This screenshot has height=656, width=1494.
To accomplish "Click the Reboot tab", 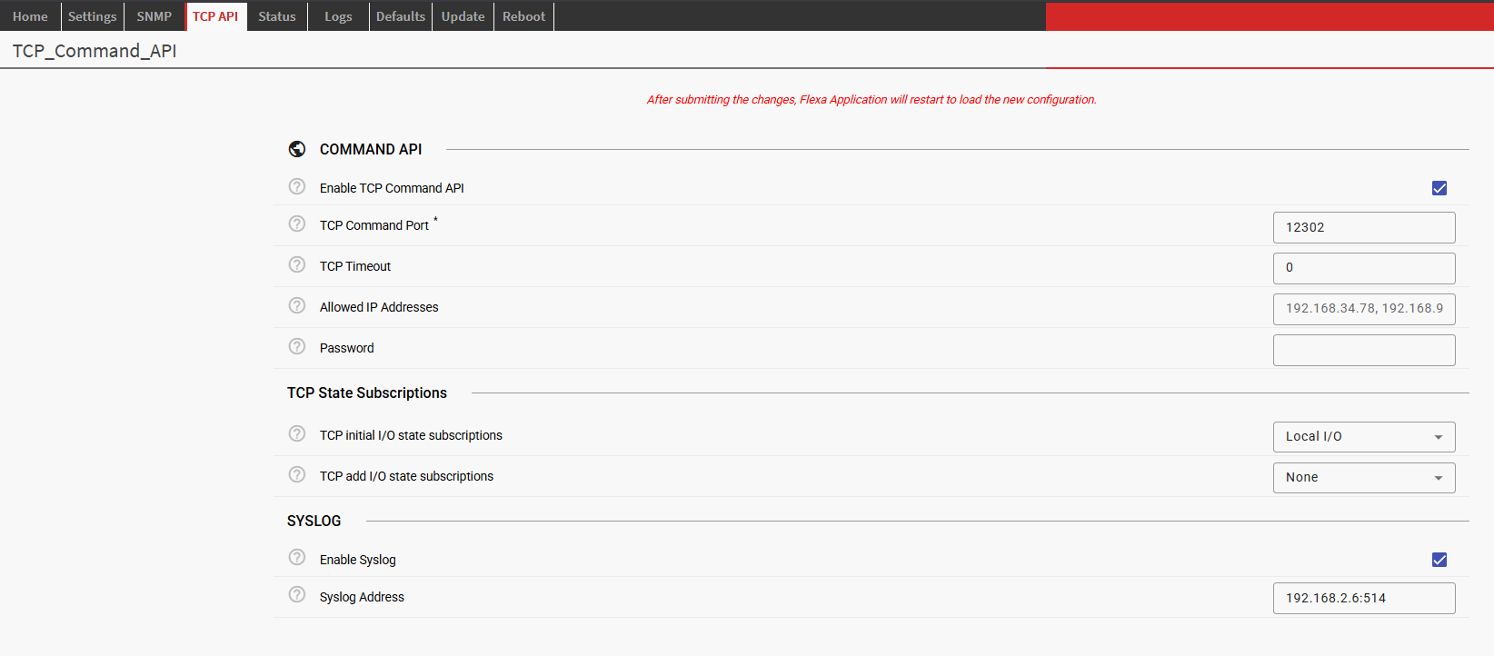I will click(523, 16).
